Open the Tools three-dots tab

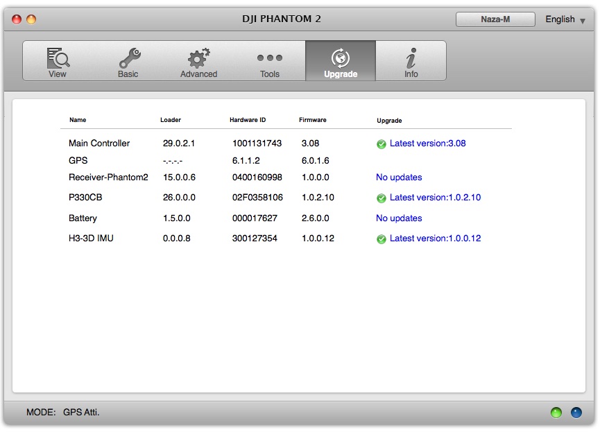269,58
